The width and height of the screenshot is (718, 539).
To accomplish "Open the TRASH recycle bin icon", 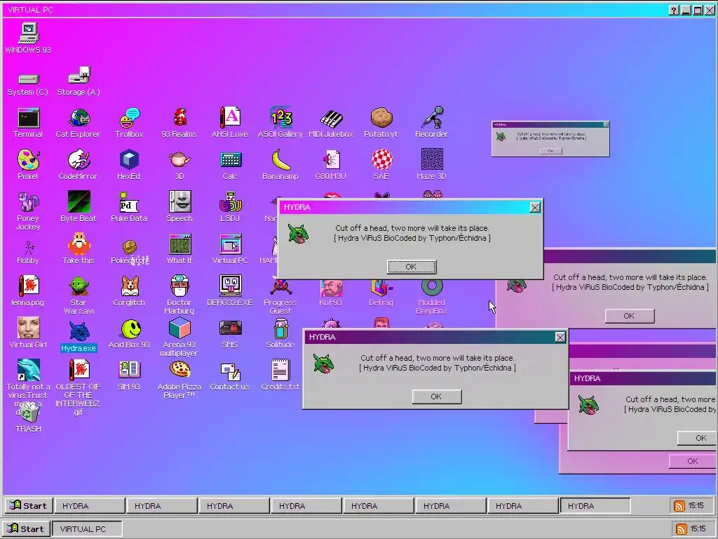I will click(28, 413).
